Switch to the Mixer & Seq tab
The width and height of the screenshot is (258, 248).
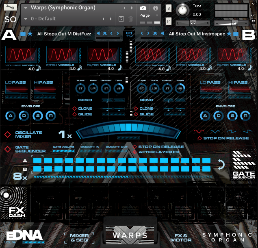pyautogui.click(x=79, y=237)
